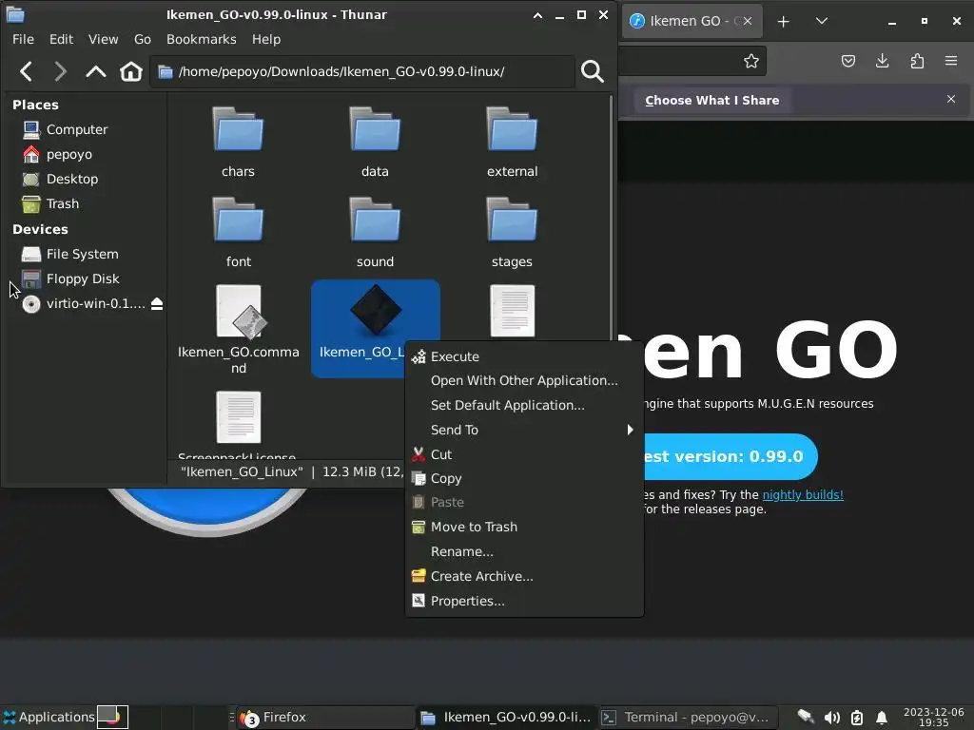Open the font folder
This screenshot has width=974, height=730.
coord(238,232)
